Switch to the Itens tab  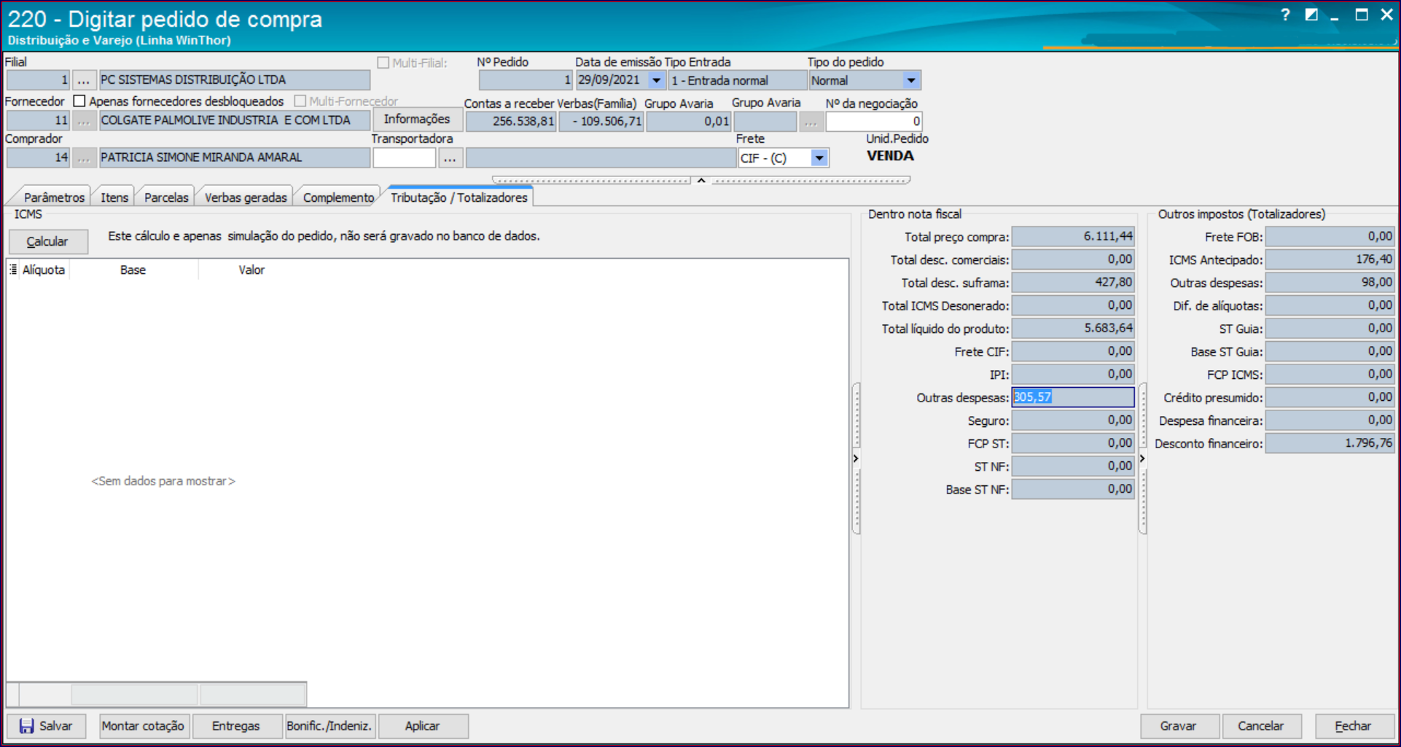[114, 197]
